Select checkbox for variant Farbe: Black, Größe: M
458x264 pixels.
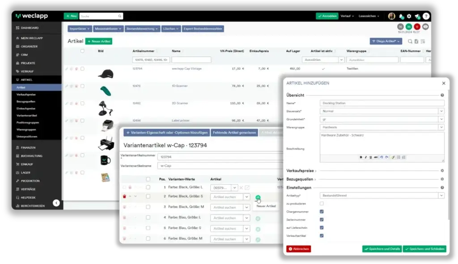pos(148,207)
